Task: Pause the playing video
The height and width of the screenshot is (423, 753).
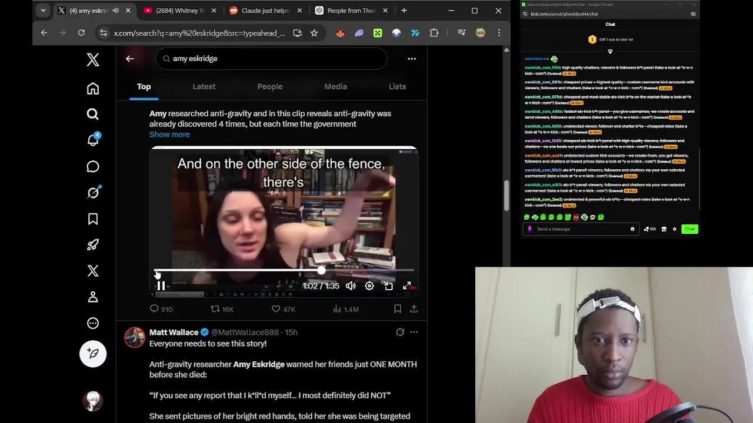Action: pyautogui.click(x=161, y=286)
